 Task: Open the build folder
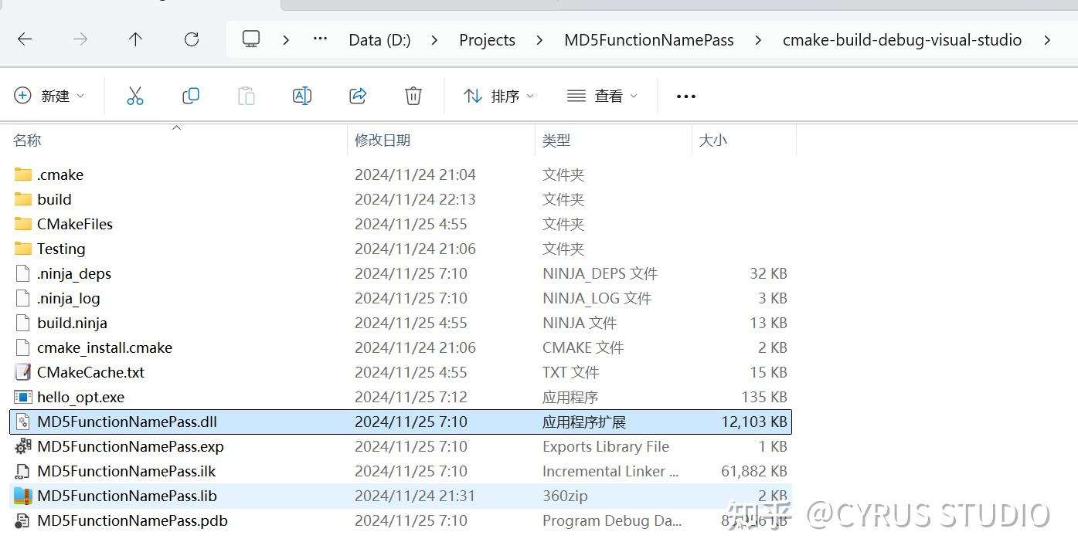click(x=54, y=198)
